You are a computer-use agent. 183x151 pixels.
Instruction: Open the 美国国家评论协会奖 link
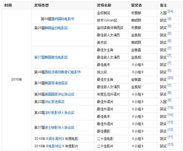[x=59, y=94]
